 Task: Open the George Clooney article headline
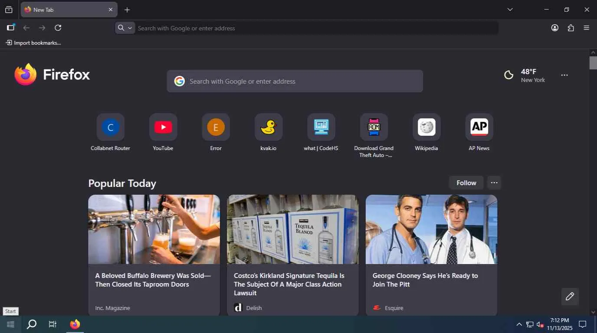(x=425, y=280)
